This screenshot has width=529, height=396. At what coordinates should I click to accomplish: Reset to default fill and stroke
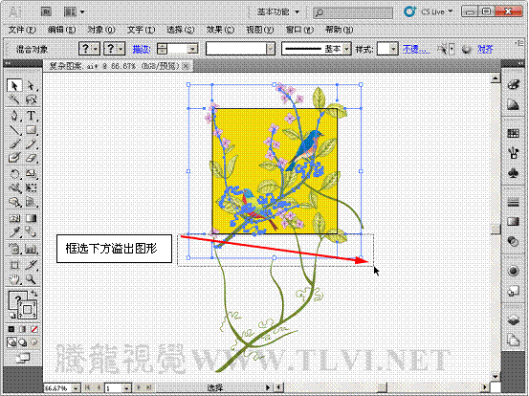click(x=12, y=316)
